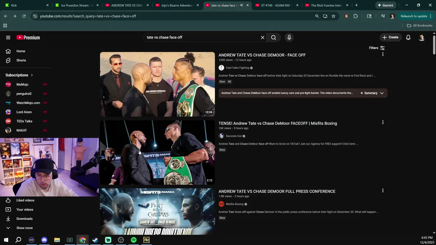
Task: Open MsMojo subscription channel
Action: [x=22, y=84]
